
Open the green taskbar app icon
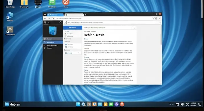click(x=111, y=104)
